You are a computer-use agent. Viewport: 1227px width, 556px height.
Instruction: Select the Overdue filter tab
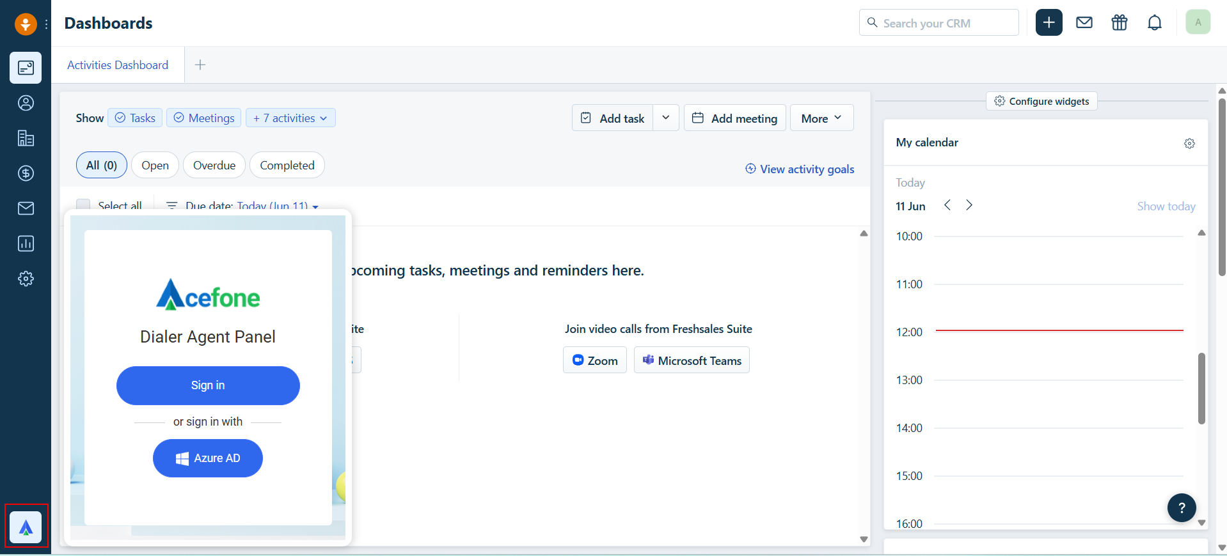tap(214, 165)
